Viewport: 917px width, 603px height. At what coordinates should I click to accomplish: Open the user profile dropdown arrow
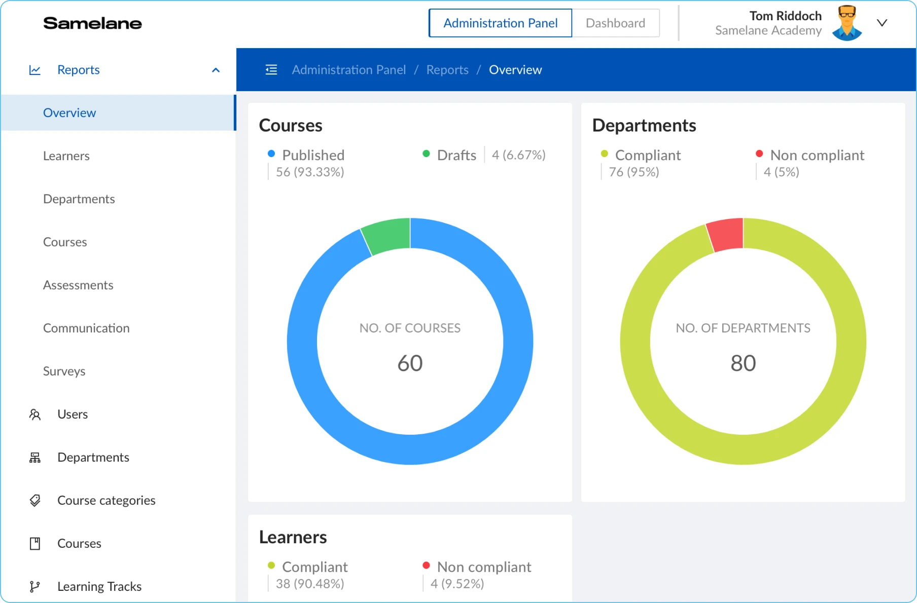(x=882, y=23)
